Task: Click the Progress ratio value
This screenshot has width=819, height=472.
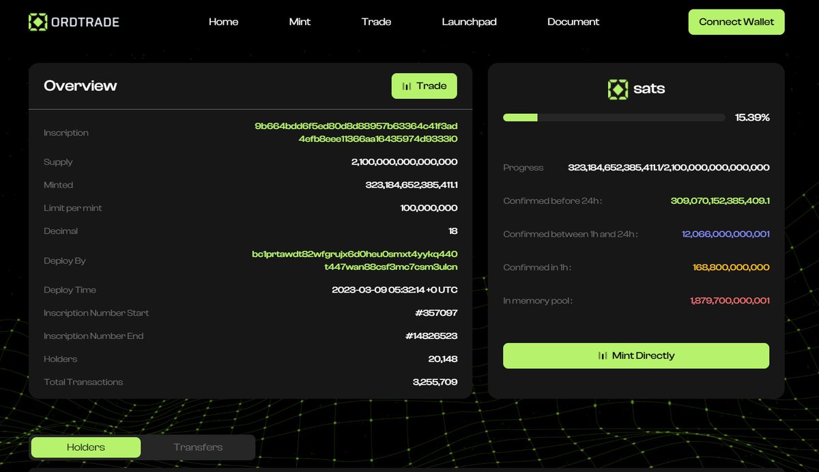Action: 669,168
